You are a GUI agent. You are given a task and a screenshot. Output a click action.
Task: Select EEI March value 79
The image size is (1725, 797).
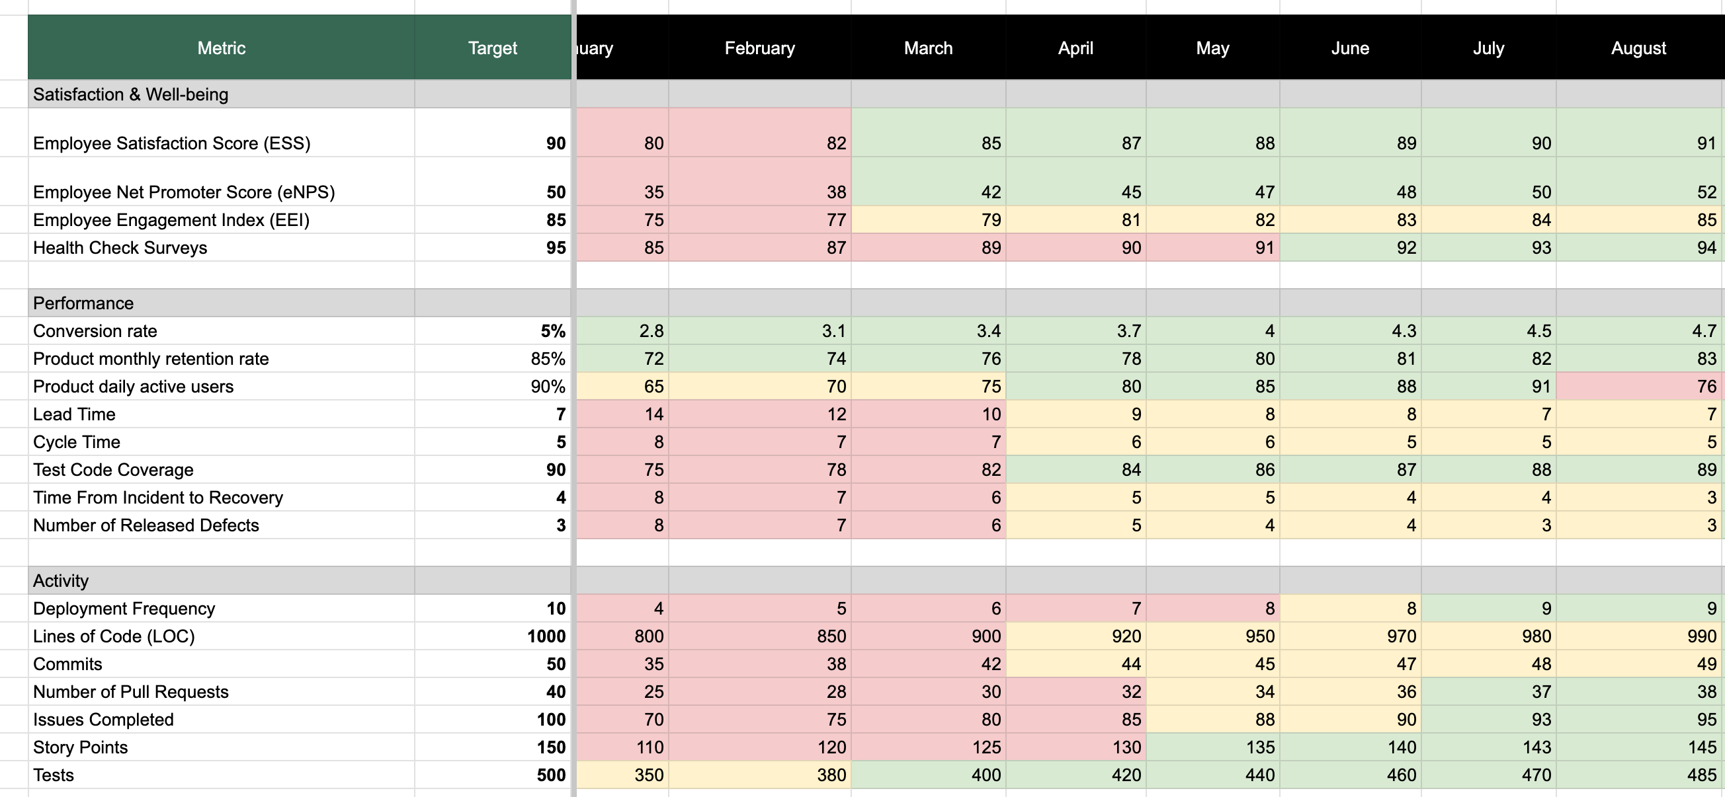pos(928,219)
